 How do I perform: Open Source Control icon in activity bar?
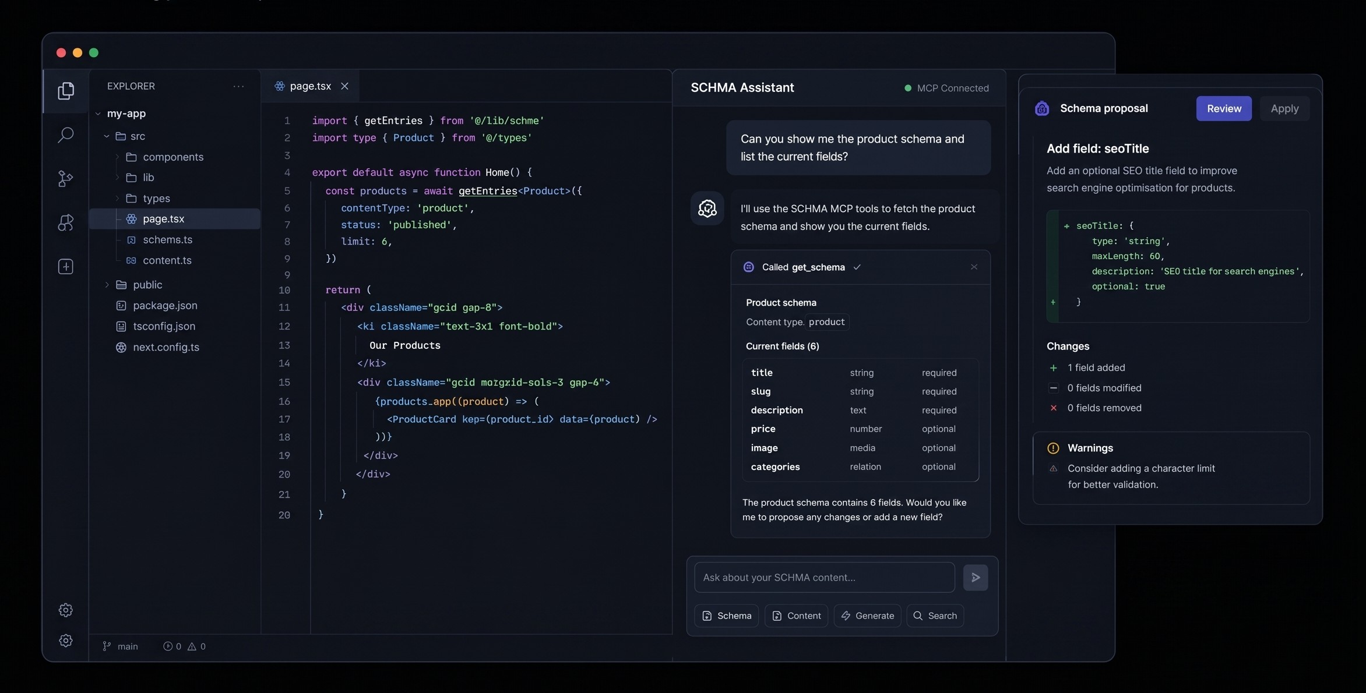[x=66, y=179]
